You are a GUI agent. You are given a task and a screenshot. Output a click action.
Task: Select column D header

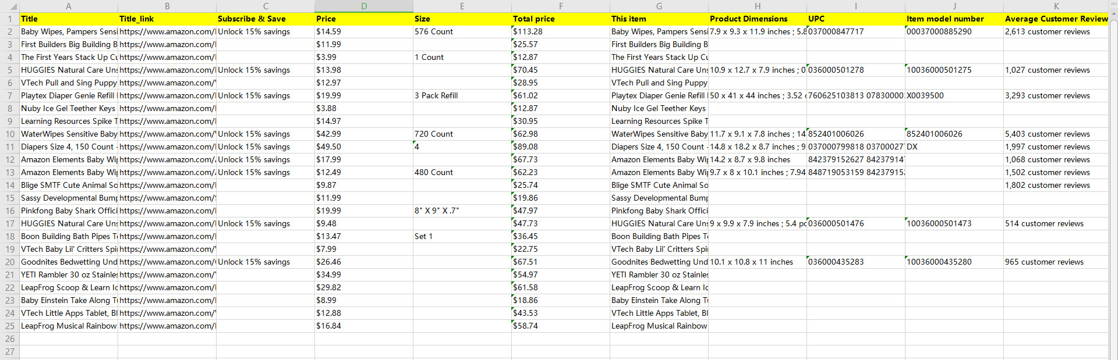(363, 6)
